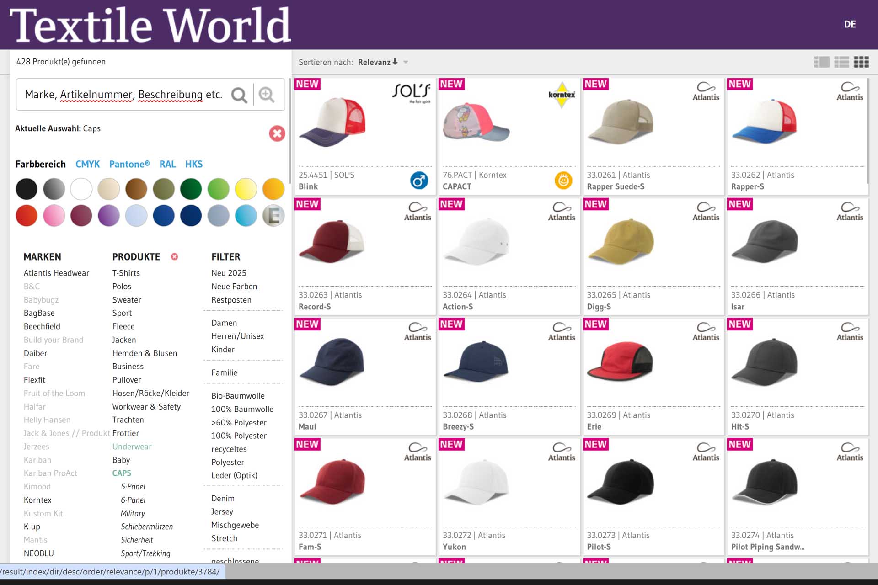Toggle sort direction arrow next to Relevanz
This screenshot has height=585, width=878.
(x=395, y=62)
